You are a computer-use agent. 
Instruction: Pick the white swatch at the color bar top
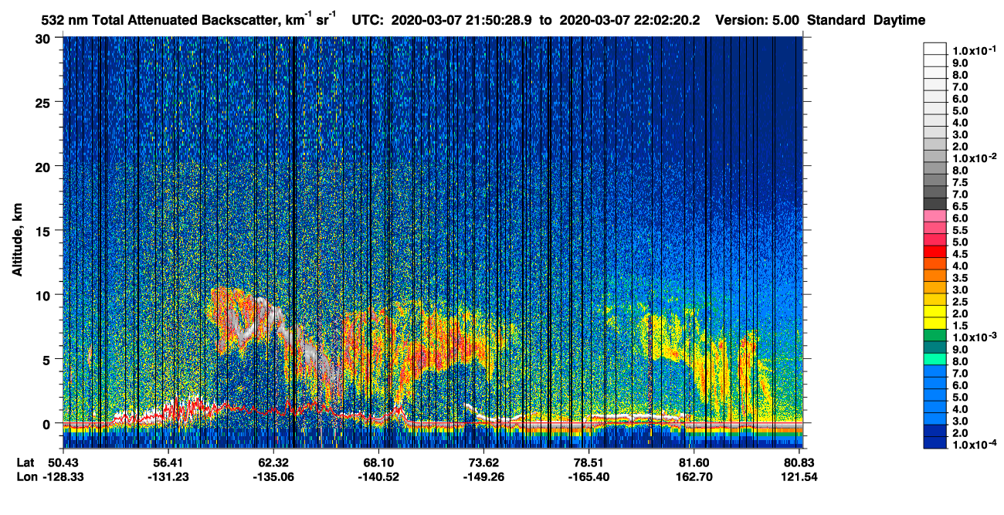tap(935, 48)
